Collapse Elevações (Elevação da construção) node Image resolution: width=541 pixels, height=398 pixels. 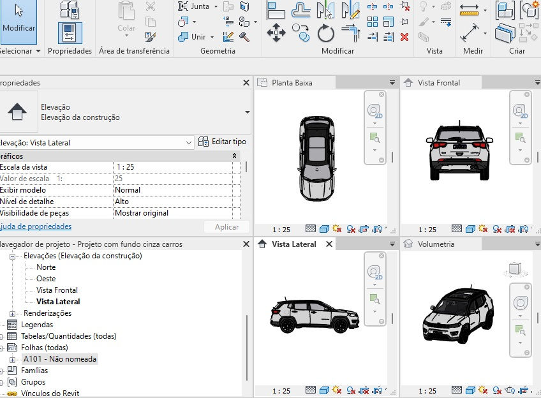[x=12, y=256]
